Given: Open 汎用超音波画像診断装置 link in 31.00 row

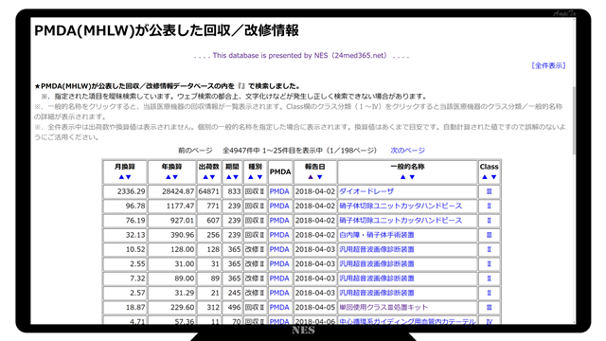Looking at the screenshot, I should pyautogui.click(x=377, y=264).
